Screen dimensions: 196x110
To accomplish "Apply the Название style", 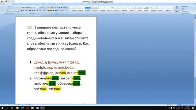I will point(102,9).
